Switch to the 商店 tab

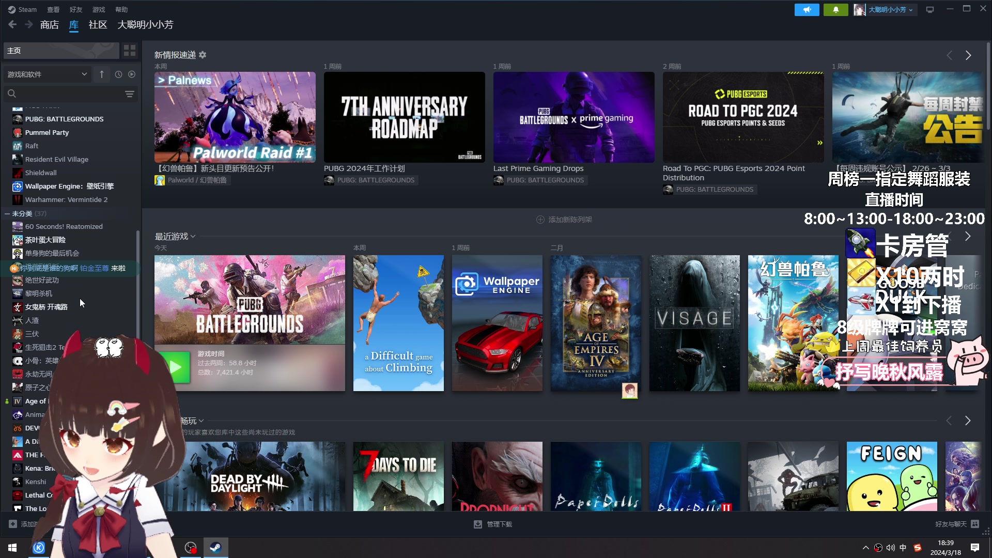(50, 25)
